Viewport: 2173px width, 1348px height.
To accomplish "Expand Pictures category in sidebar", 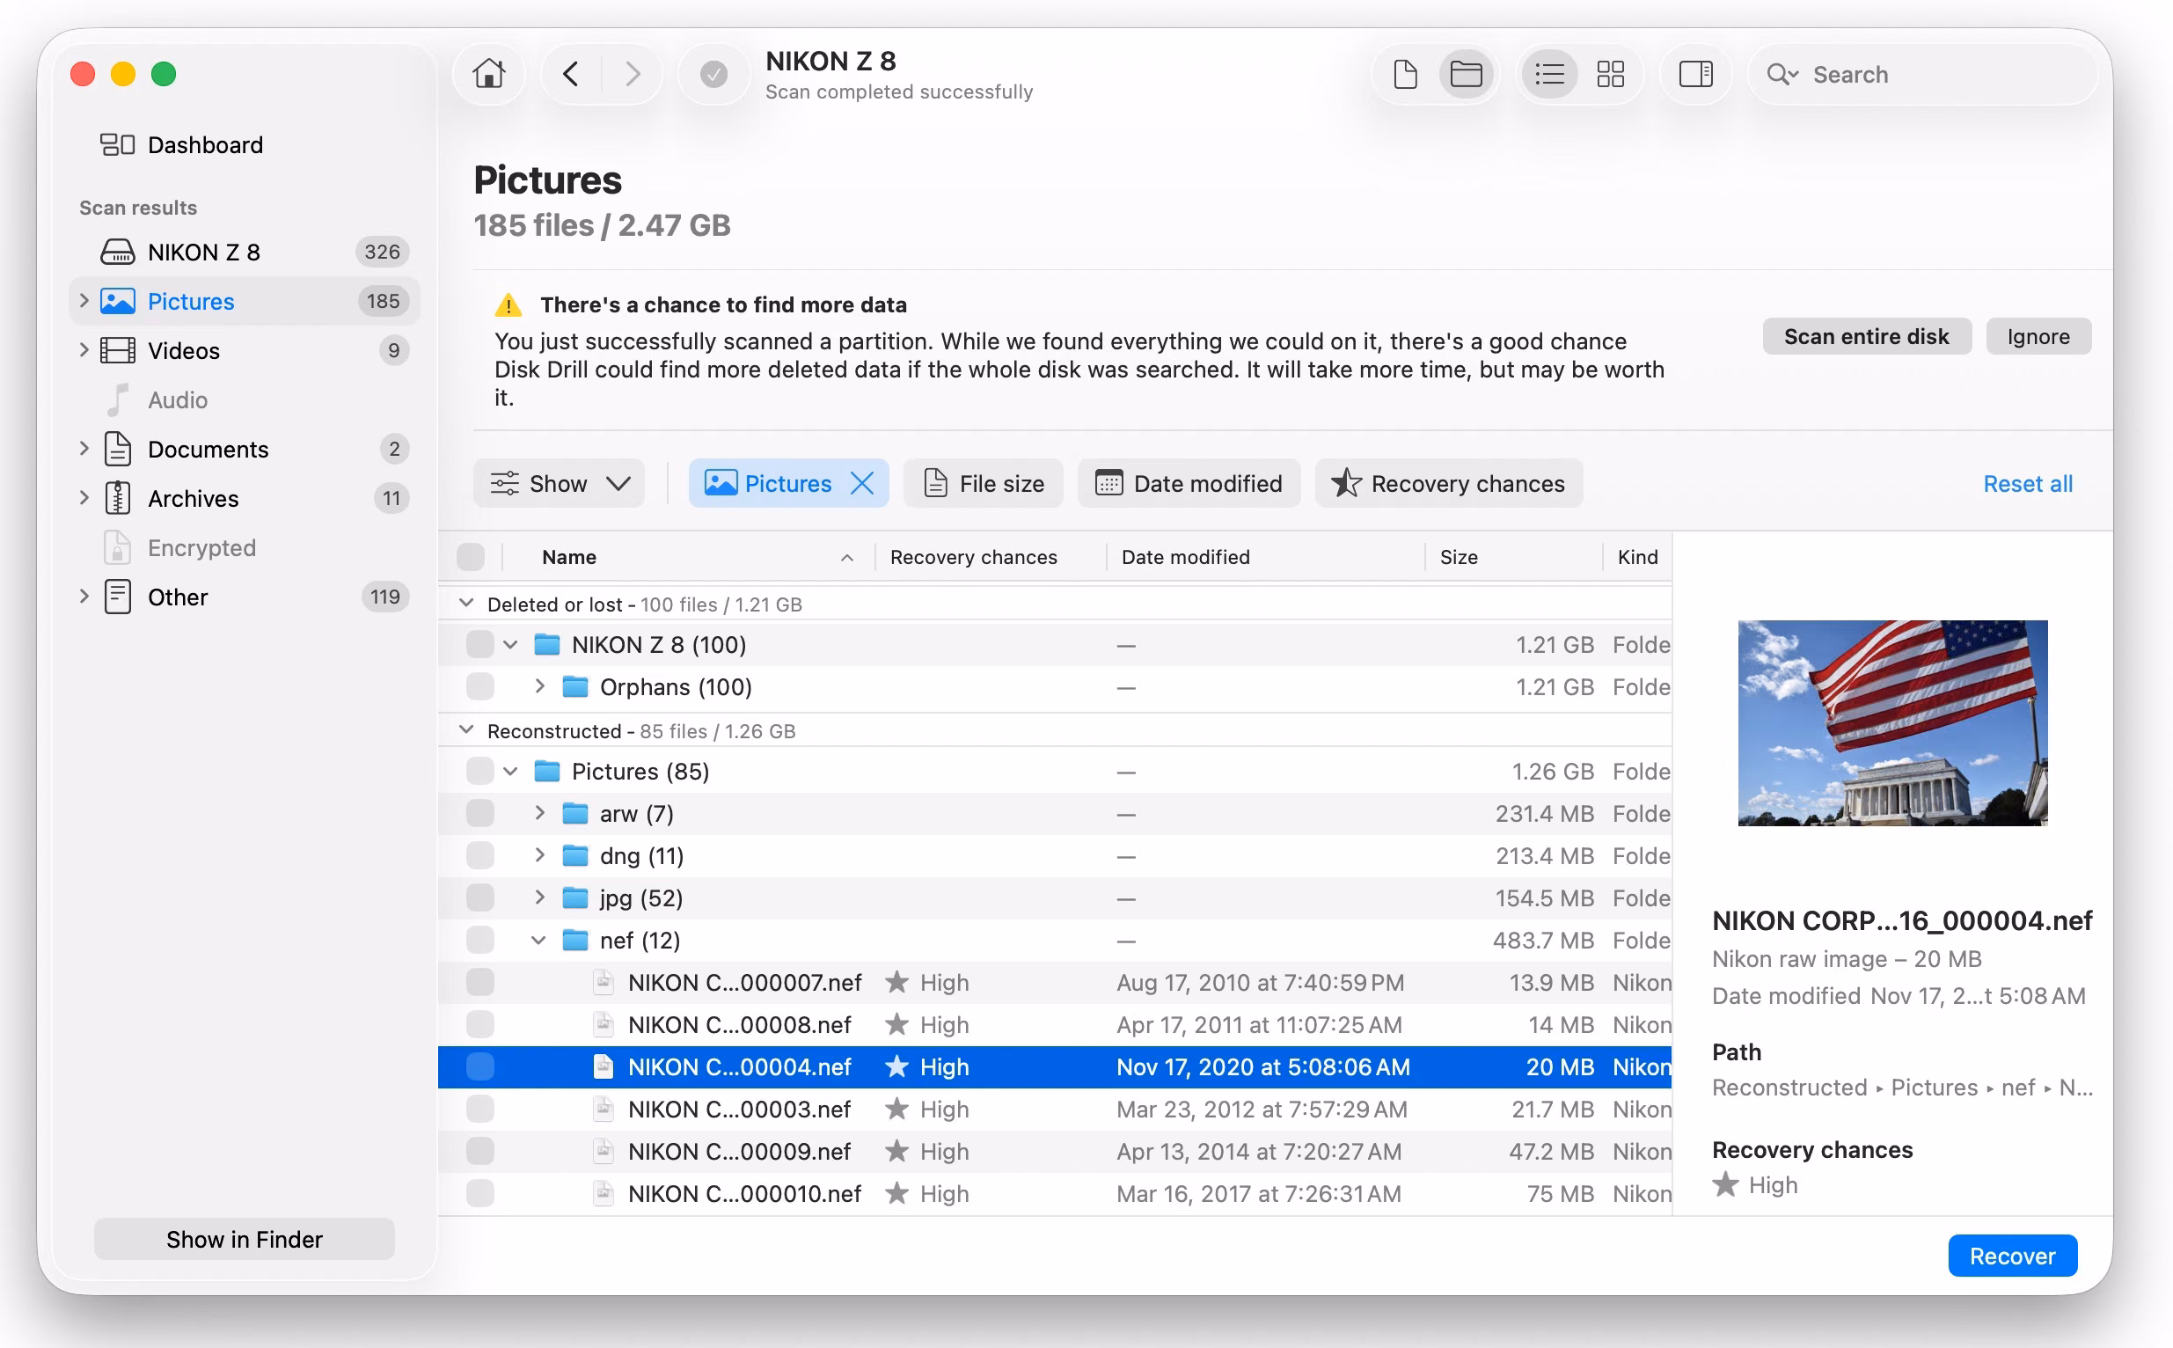I will pyautogui.click(x=84, y=301).
